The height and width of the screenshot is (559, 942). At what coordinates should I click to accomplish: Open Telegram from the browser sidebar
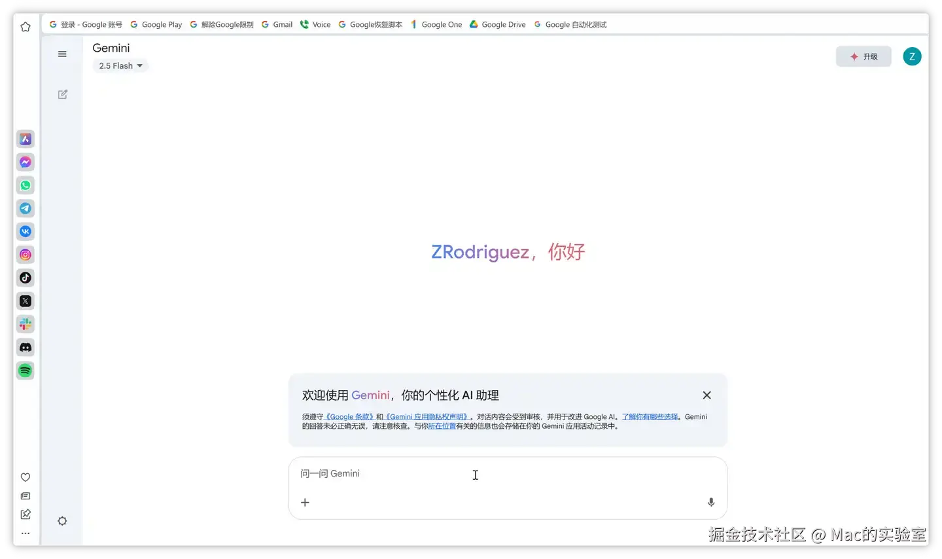tap(26, 208)
